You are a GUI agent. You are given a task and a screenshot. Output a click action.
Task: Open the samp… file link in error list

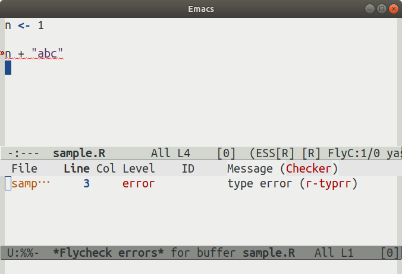(x=31, y=184)
